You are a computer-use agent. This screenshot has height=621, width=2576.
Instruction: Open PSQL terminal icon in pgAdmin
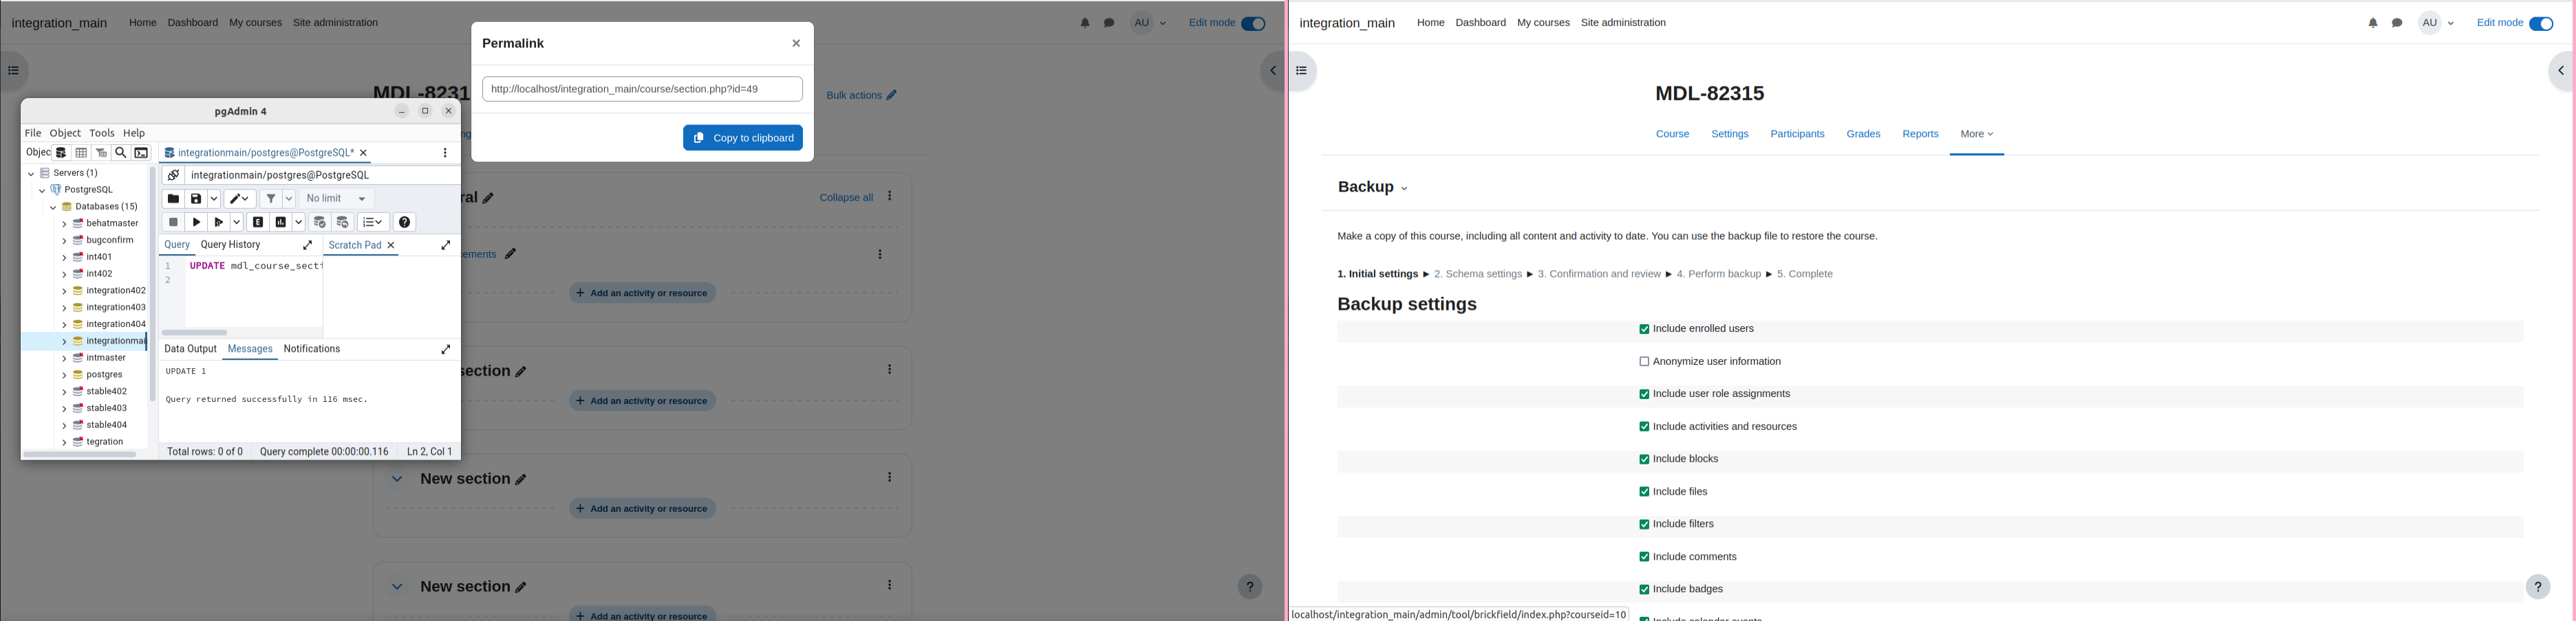tap(142, 153)
